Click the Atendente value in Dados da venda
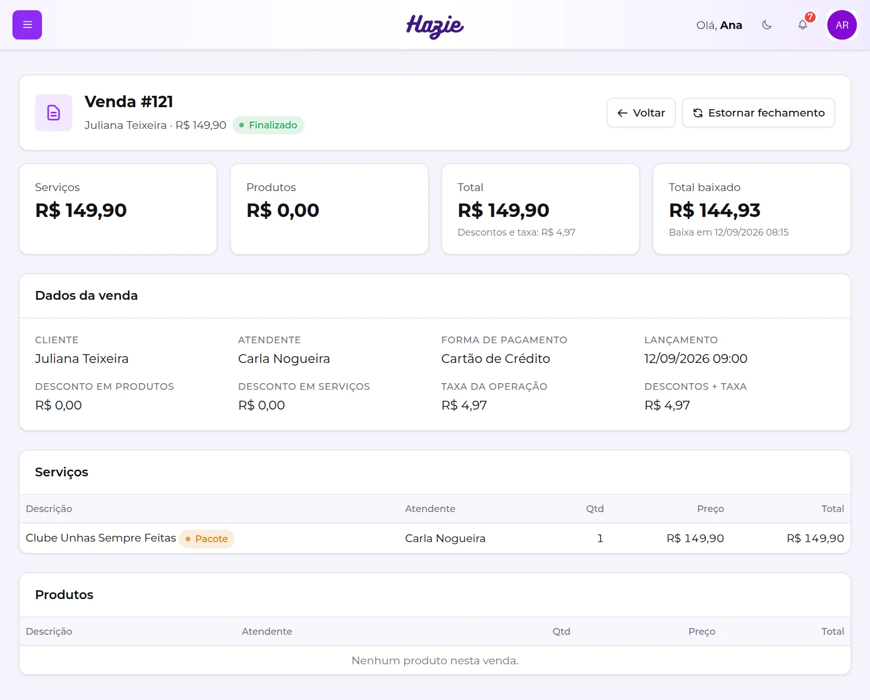Viewport: 870px width, 700px height. [x=284, y=359]
